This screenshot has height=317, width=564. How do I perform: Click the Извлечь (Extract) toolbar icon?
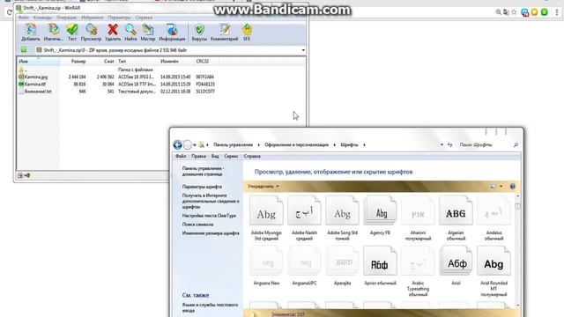point(53,32)
